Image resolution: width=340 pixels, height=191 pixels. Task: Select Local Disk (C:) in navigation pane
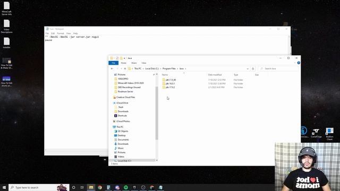124,161
